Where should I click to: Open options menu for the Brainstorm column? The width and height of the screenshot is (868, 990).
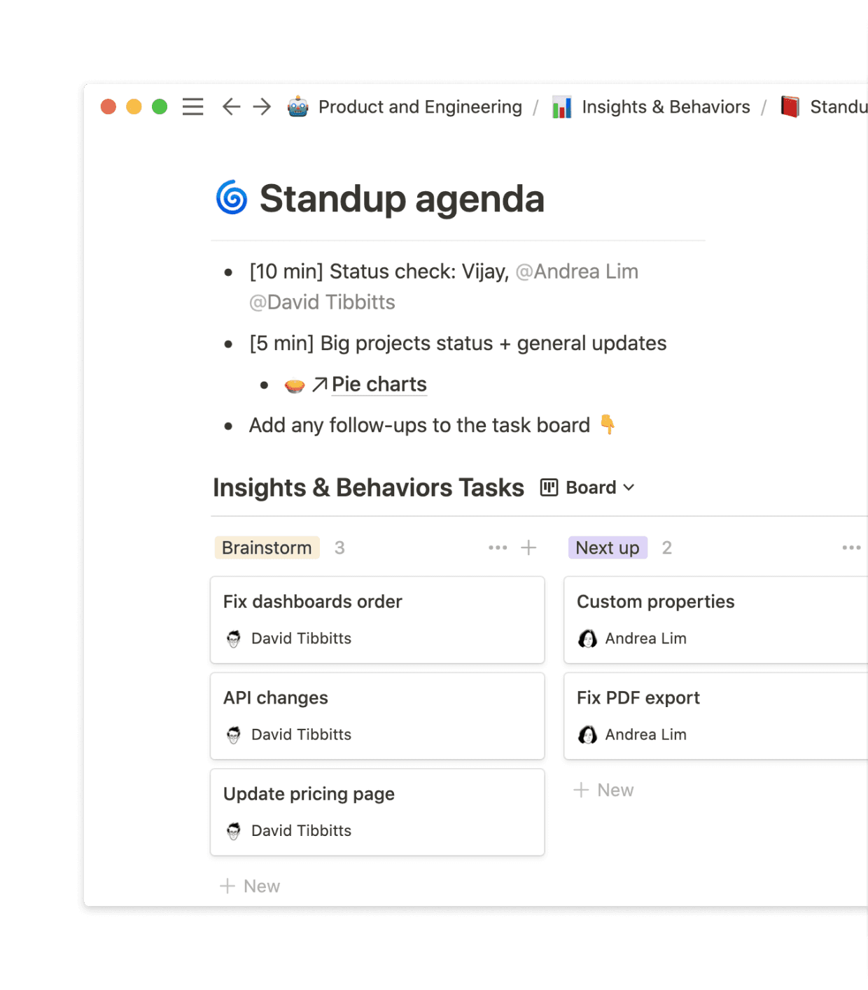pyautogui.click(x=497, y=548)
